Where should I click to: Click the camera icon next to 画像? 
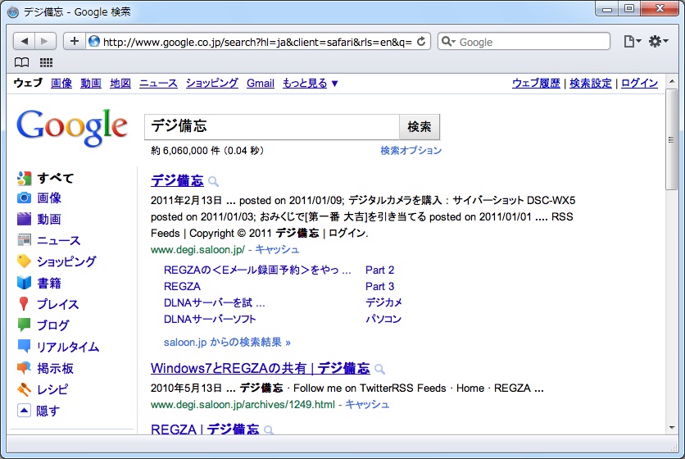coord(25,198)
